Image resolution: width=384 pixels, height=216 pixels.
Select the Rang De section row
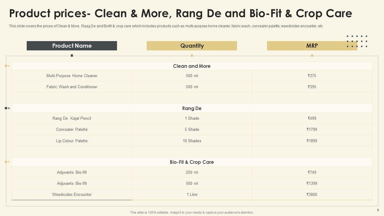point(192,108)
